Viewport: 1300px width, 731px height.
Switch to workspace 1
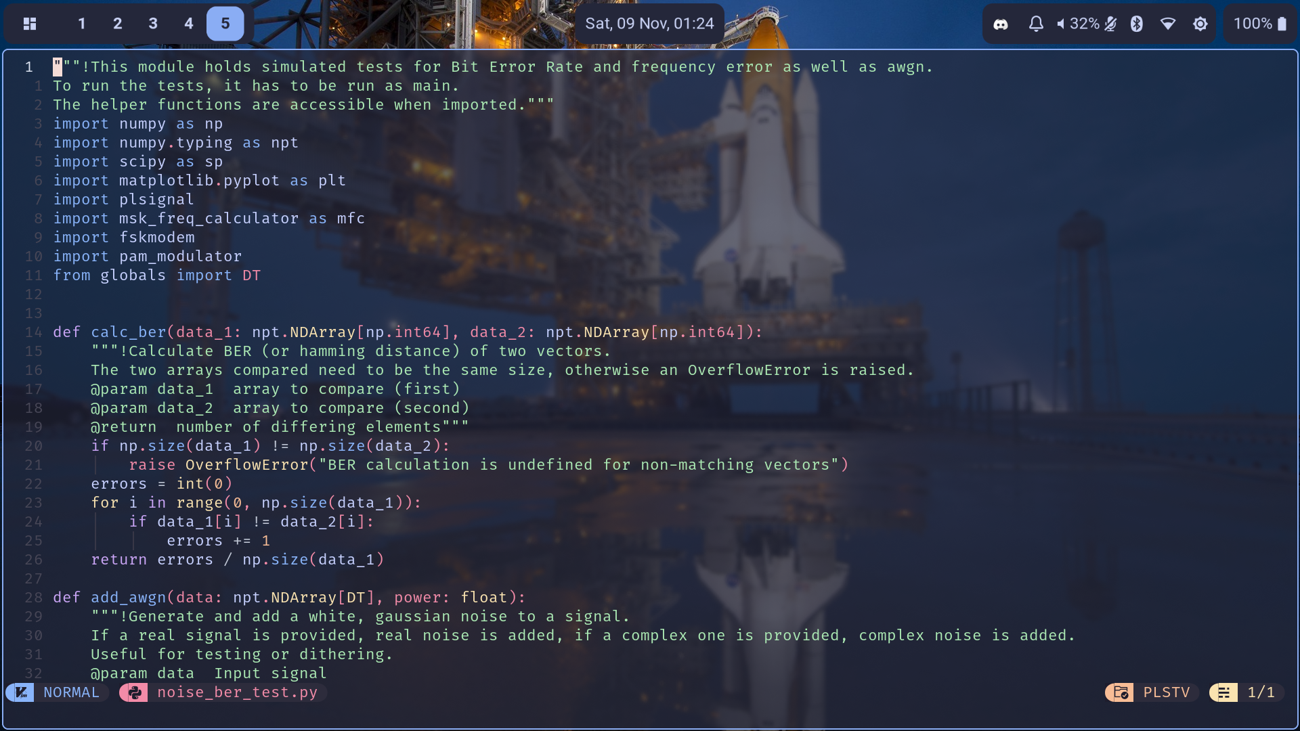(x=82, y=24)
